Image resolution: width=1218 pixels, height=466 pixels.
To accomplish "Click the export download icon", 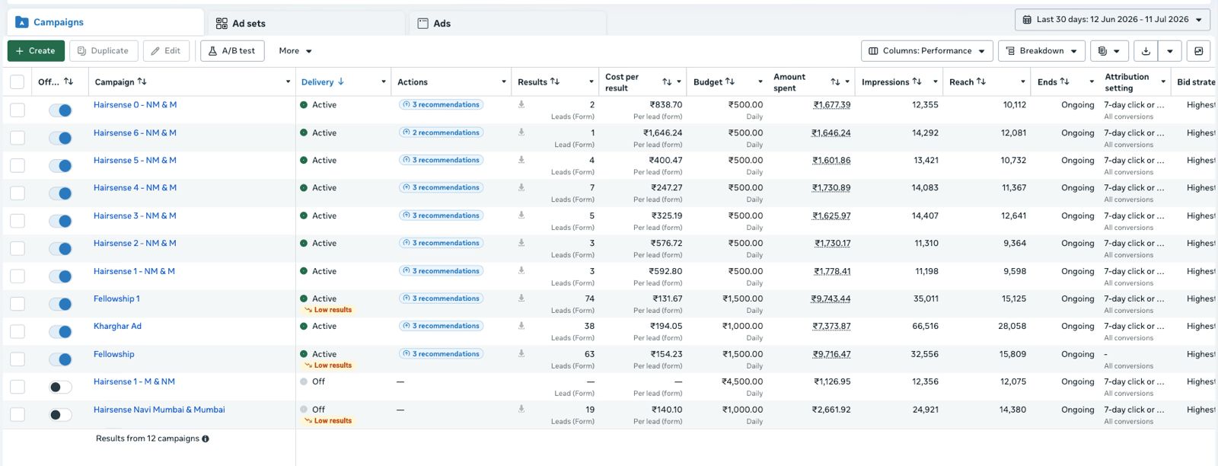I will [x=1145, y=51].
